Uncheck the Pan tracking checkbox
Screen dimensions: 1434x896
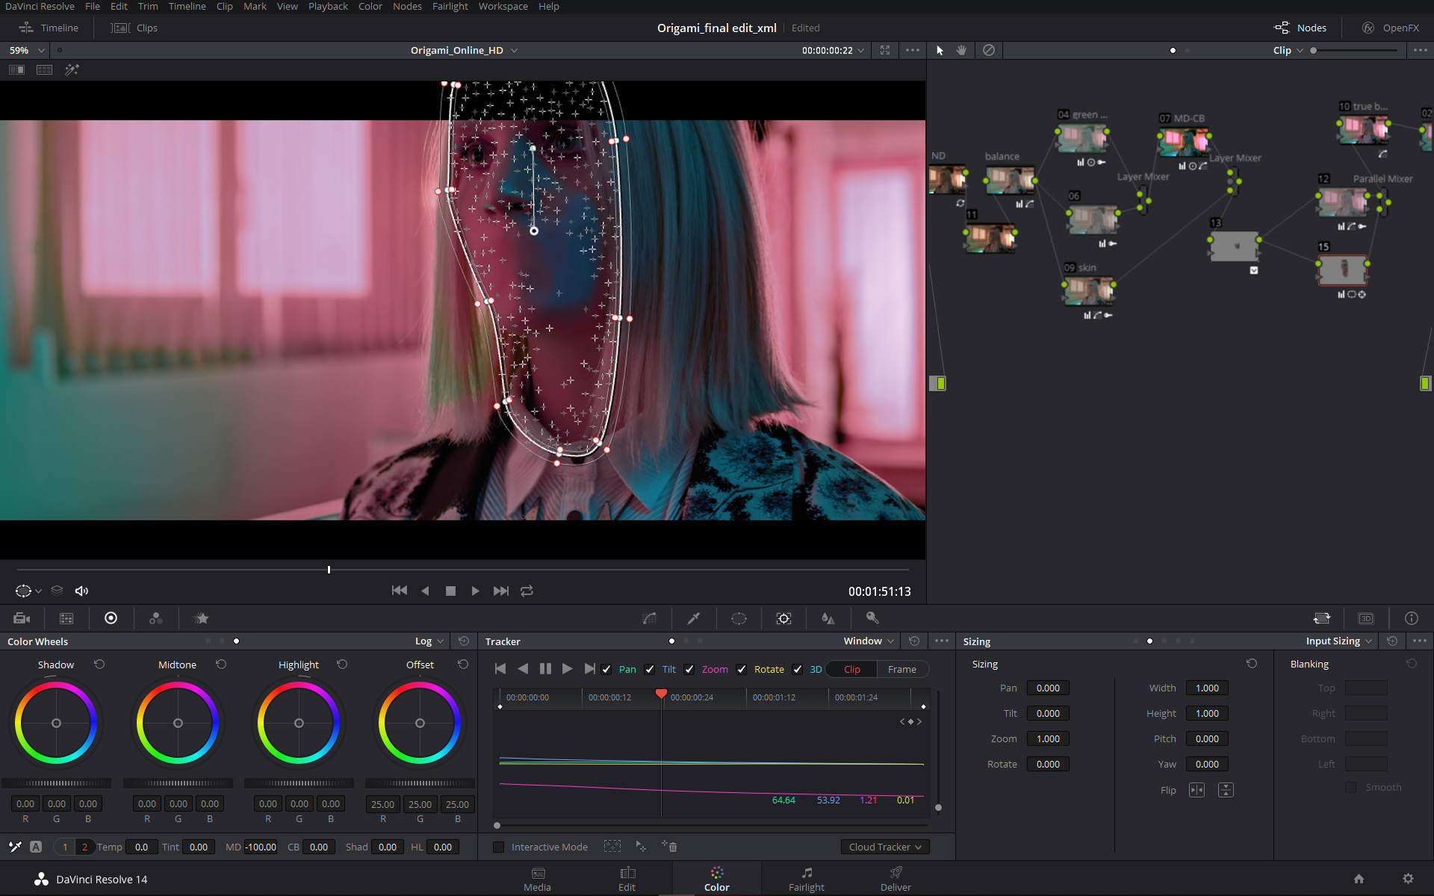pos(606,669)
